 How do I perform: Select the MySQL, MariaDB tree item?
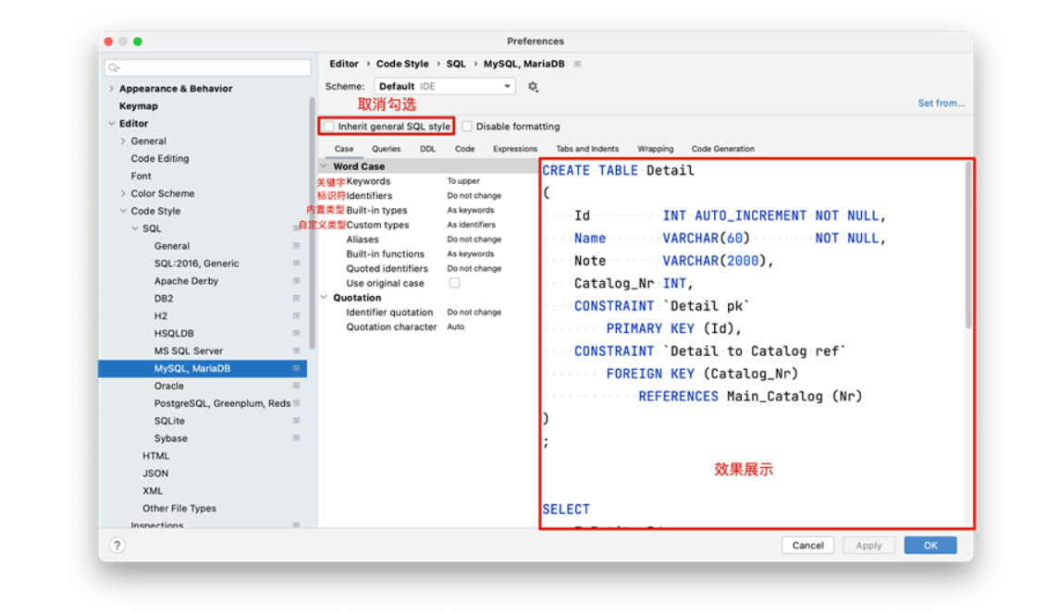click(x=203, y=368)
